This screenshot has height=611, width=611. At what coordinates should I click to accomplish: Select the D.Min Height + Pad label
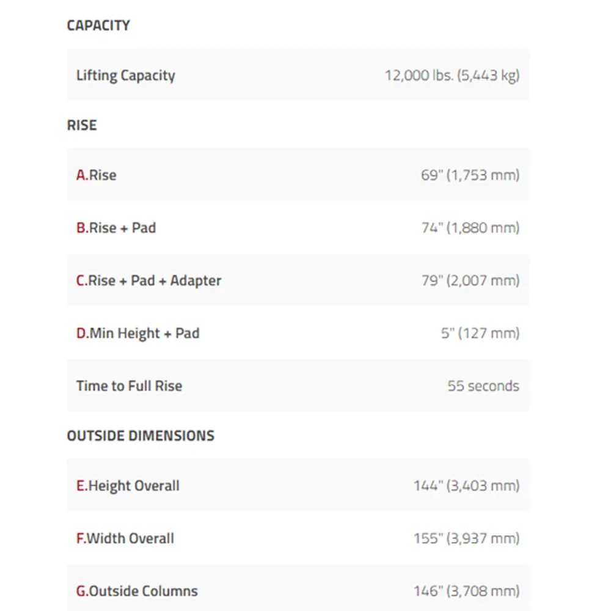137,333
